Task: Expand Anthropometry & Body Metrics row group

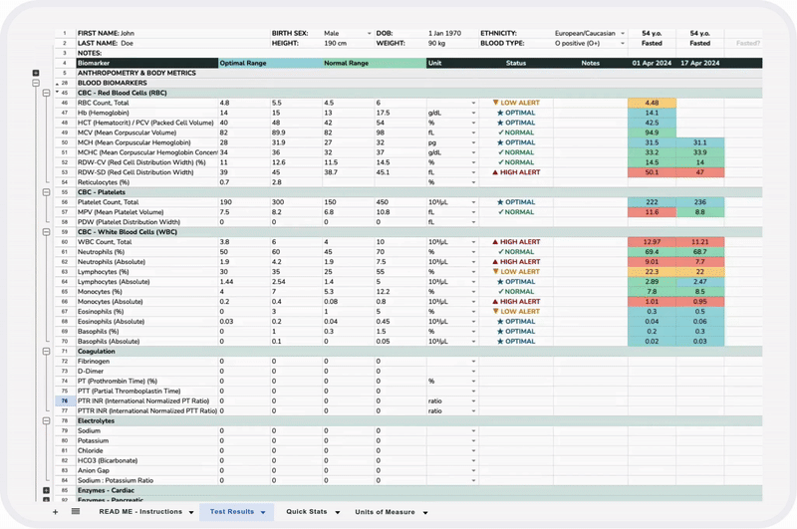Action: 36,73
